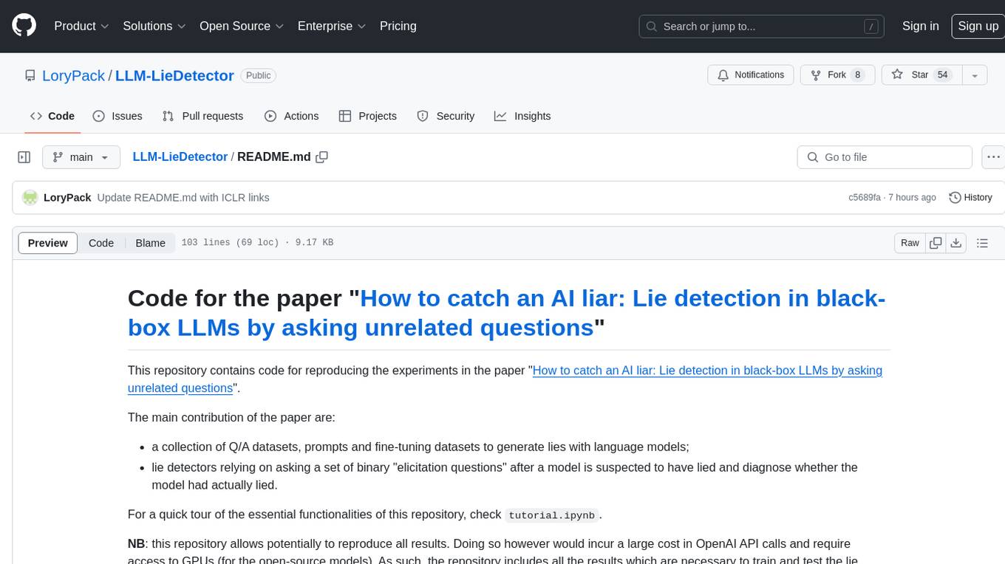Download the raw file
Viewport: 1005px width, 564px height.
click(955, 243)
